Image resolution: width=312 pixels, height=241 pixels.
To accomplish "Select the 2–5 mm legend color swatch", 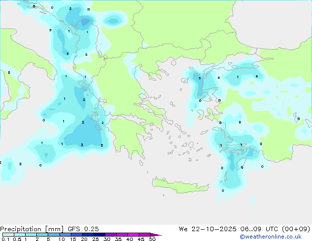I will click(42, 235).
